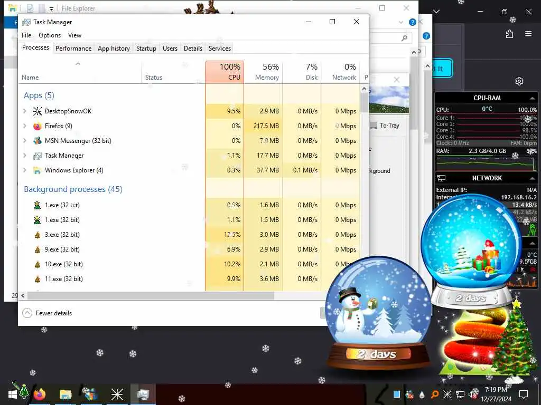This screenshot has height=405, width=541.
Task: Switch to the Services tab
Action: 219,49
